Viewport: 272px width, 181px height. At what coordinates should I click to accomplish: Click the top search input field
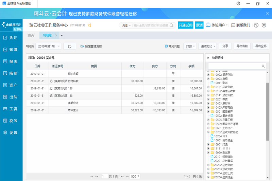(x=151, y=25)
